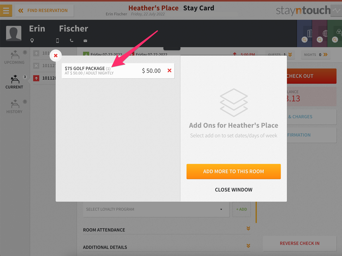Click the Reverse Check In button

[x=300, y=243]
